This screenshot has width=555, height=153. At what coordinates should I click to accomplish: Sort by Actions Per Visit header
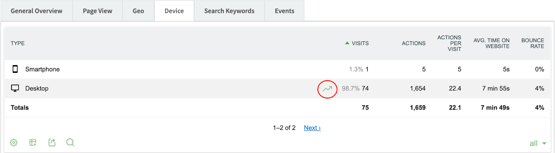(450, 43)
